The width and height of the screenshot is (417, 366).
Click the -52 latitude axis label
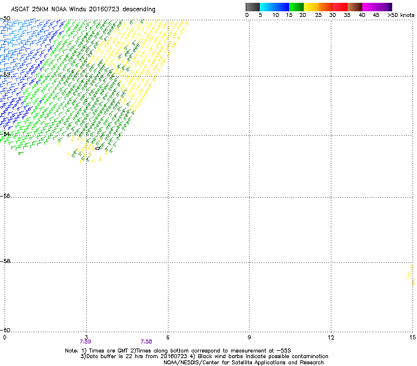[x=5, y=75]
